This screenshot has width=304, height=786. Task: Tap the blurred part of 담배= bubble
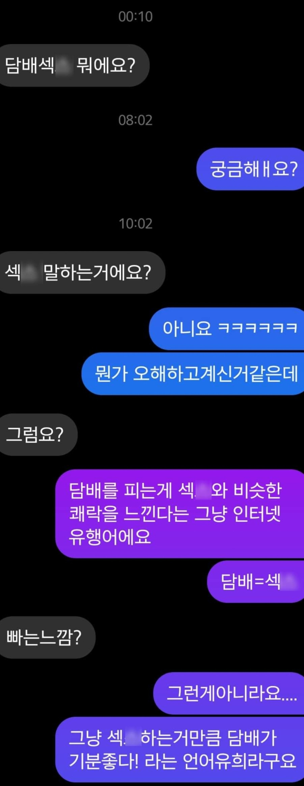[289, 582]
